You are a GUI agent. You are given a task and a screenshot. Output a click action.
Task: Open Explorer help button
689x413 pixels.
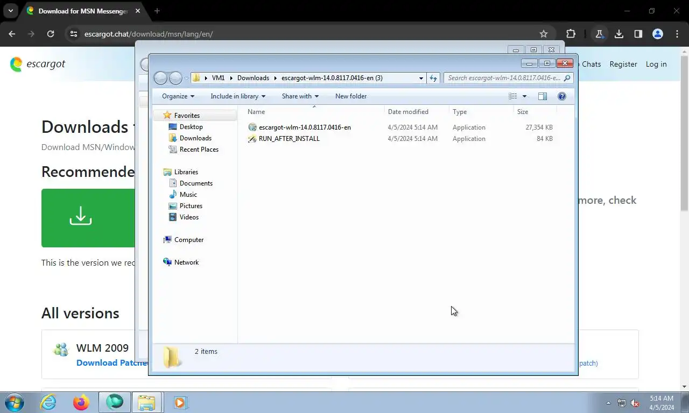pos(562,96)
